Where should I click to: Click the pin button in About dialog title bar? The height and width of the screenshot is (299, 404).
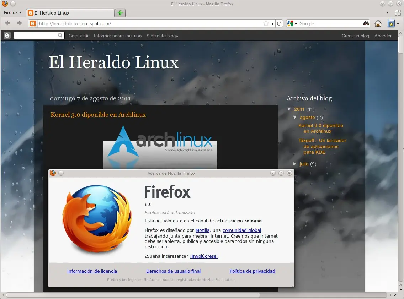61,173
